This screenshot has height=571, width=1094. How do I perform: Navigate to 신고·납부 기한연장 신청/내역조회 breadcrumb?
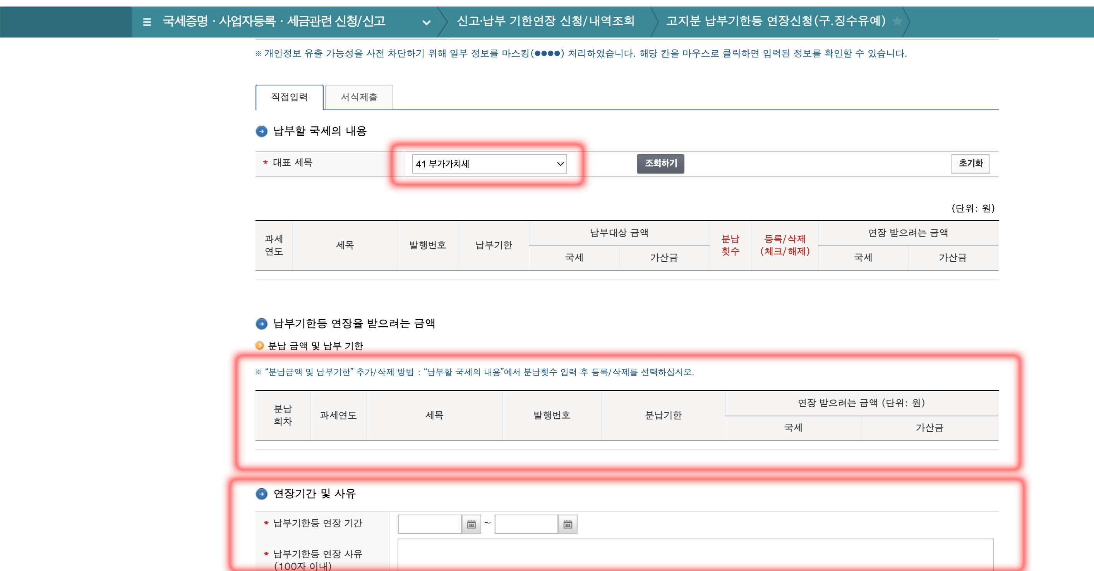(x=545, y=22)
